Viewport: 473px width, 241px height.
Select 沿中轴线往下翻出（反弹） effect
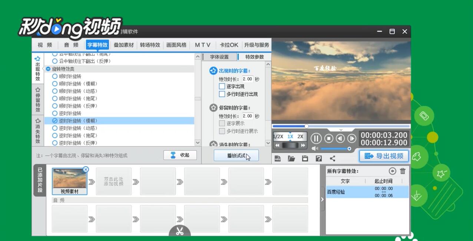[x=82, y=61]
